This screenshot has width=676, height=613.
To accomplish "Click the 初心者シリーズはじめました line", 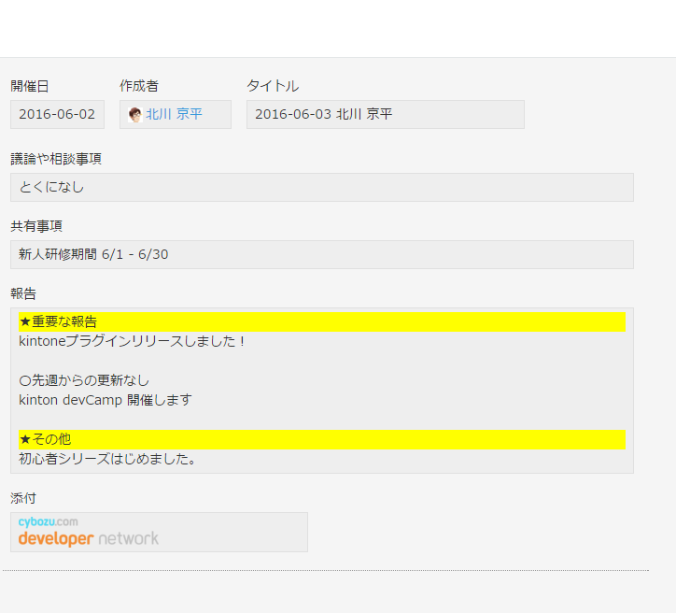I will click(107, 459).
